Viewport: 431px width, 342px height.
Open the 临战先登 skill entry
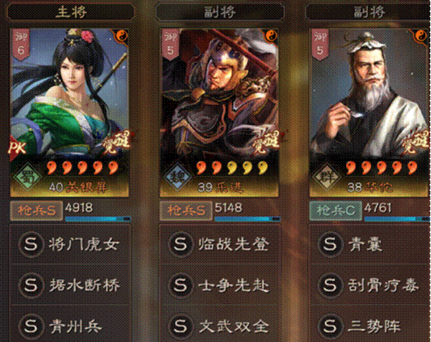tap(220, 245)
